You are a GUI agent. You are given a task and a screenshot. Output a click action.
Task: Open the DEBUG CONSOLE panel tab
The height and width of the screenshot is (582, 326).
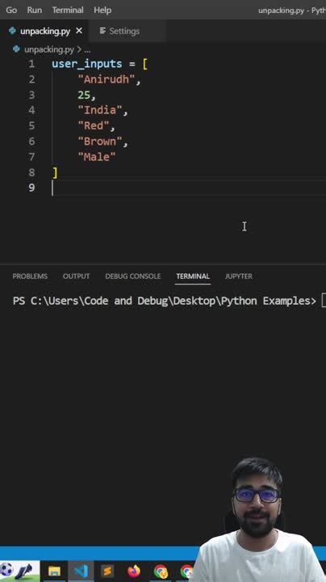click(x=133, y=276)
